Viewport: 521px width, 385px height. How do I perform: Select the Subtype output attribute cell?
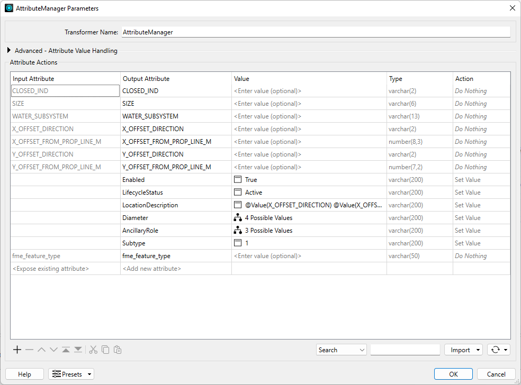point(176,243)
